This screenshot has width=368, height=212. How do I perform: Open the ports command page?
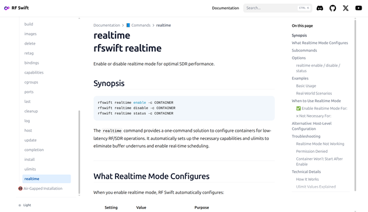click(x=29, y=92)
